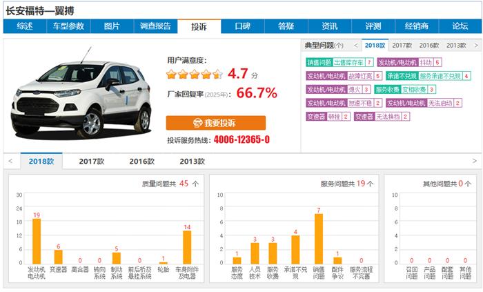Open the 论坛 tab
This screenshot has height=292, width=483.
pyautogui.click(x=460, y=26)
